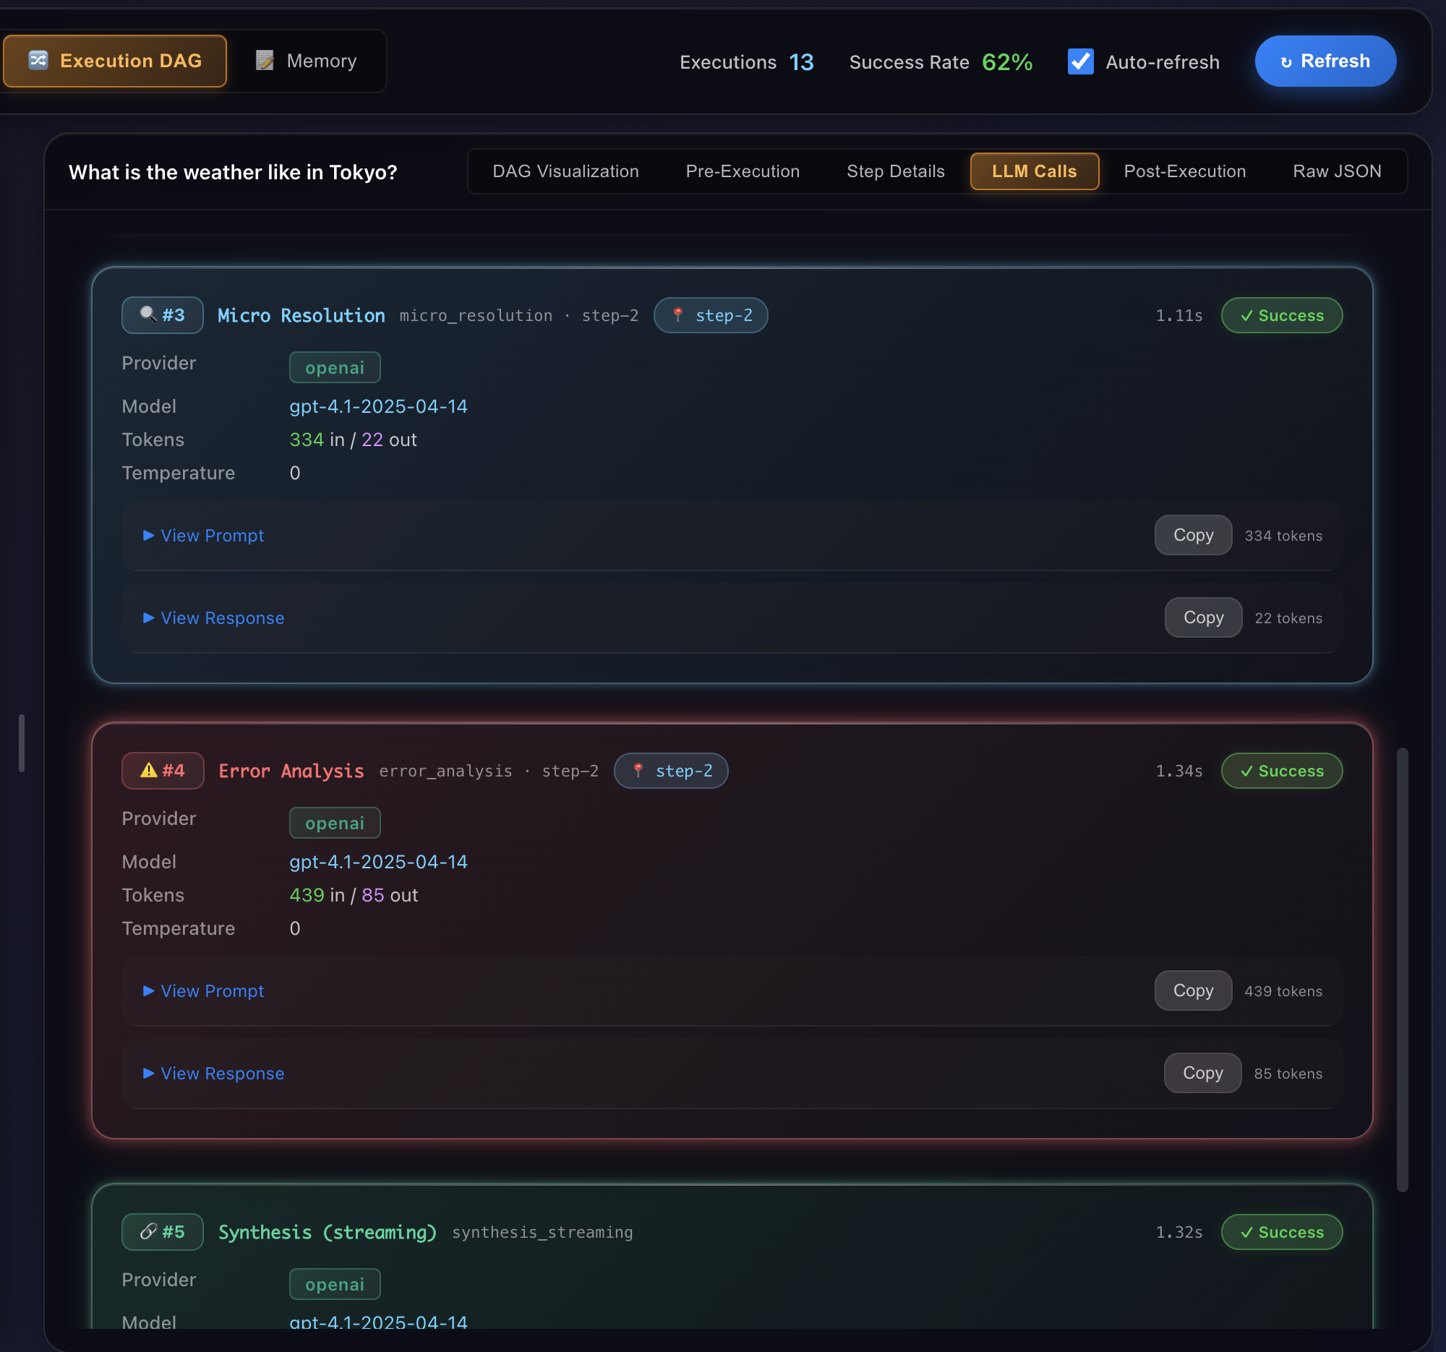Click the synthesis_streaming identifier text

point(542,1232)
